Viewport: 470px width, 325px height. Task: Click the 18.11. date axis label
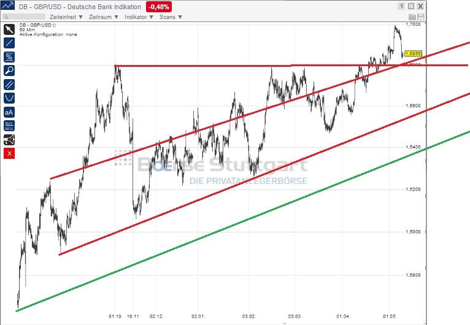click(x=134, y=316)
